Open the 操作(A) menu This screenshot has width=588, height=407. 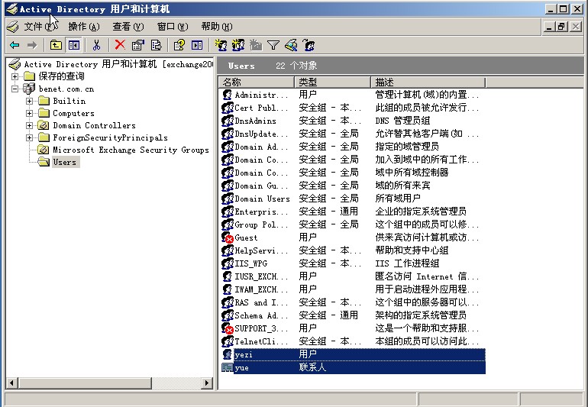pyautogui.click(x=84, y=27)
